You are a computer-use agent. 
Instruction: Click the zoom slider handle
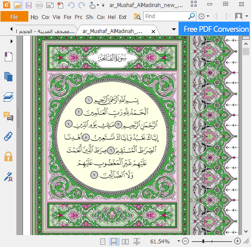[203, 241]
